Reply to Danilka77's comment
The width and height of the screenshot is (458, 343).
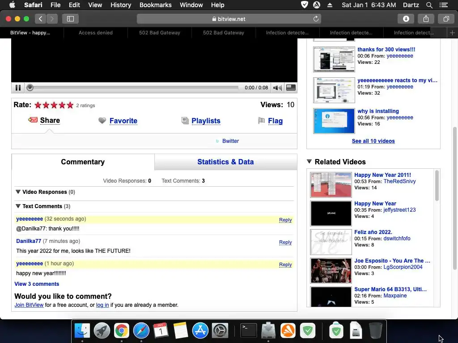tap(285, 242)
